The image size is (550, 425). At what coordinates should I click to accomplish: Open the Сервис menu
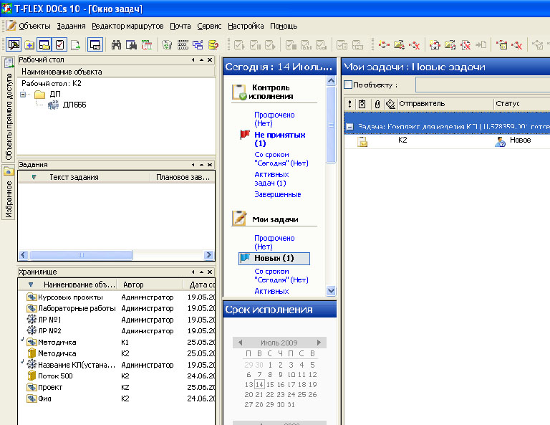click(209, 26)
